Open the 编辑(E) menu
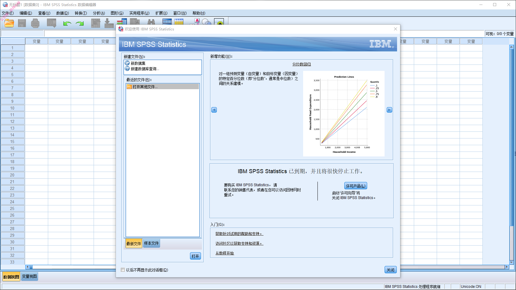Screen dimensions: 516x290 [26, 13]
